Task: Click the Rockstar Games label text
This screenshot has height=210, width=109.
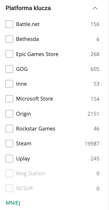Action: (x=35, y=129)
